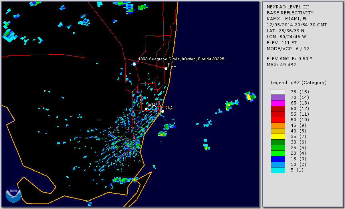Viewport: 345px width, 209px height.
Task: Select the 15 dBZ dark blue swatch
Action: point(278,159)
